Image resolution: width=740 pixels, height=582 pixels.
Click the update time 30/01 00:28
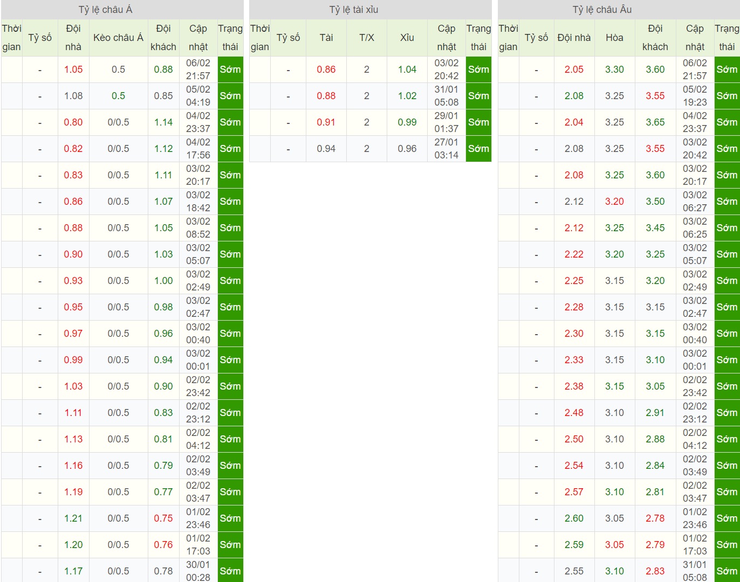(x=198, y=571)
